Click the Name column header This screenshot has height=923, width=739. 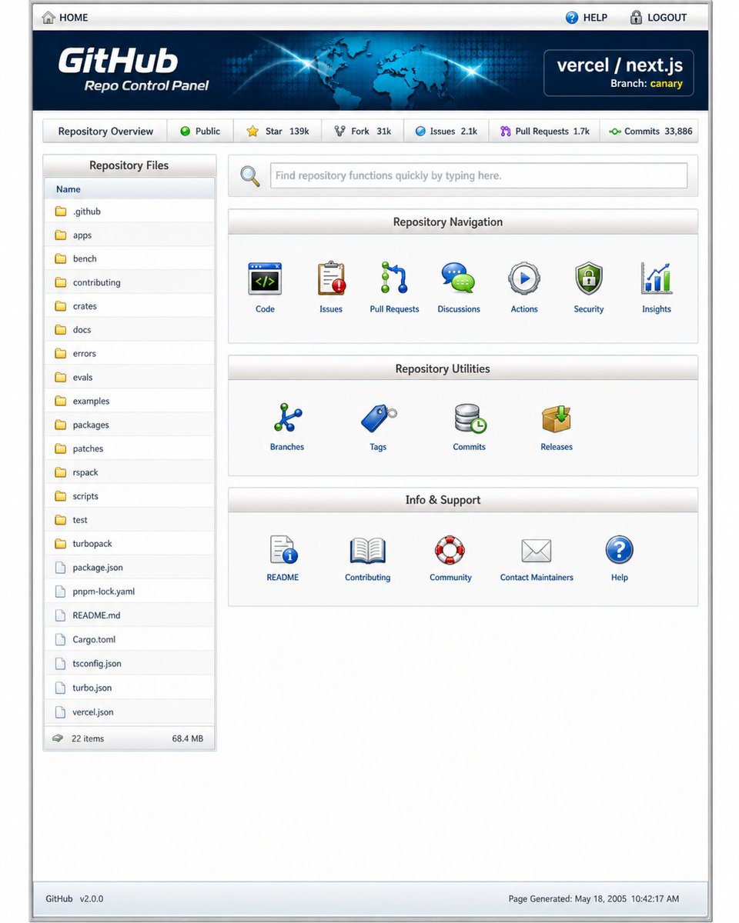69,189
